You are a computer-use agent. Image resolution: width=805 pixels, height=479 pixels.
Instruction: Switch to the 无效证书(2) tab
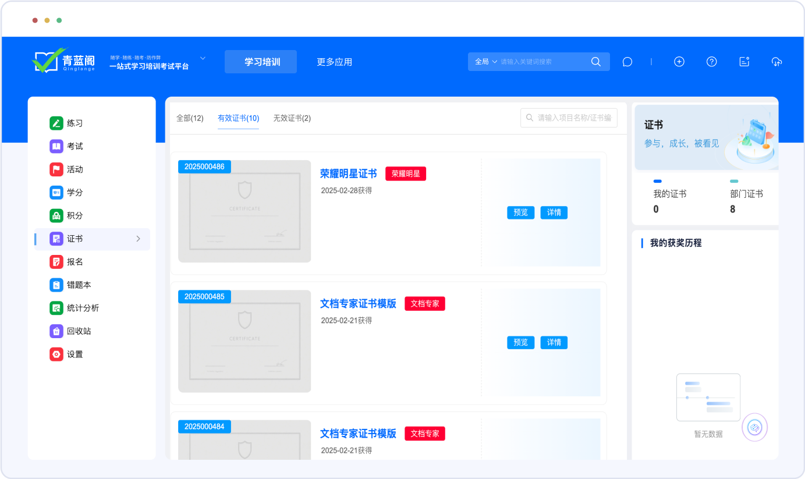pos(292,118)
